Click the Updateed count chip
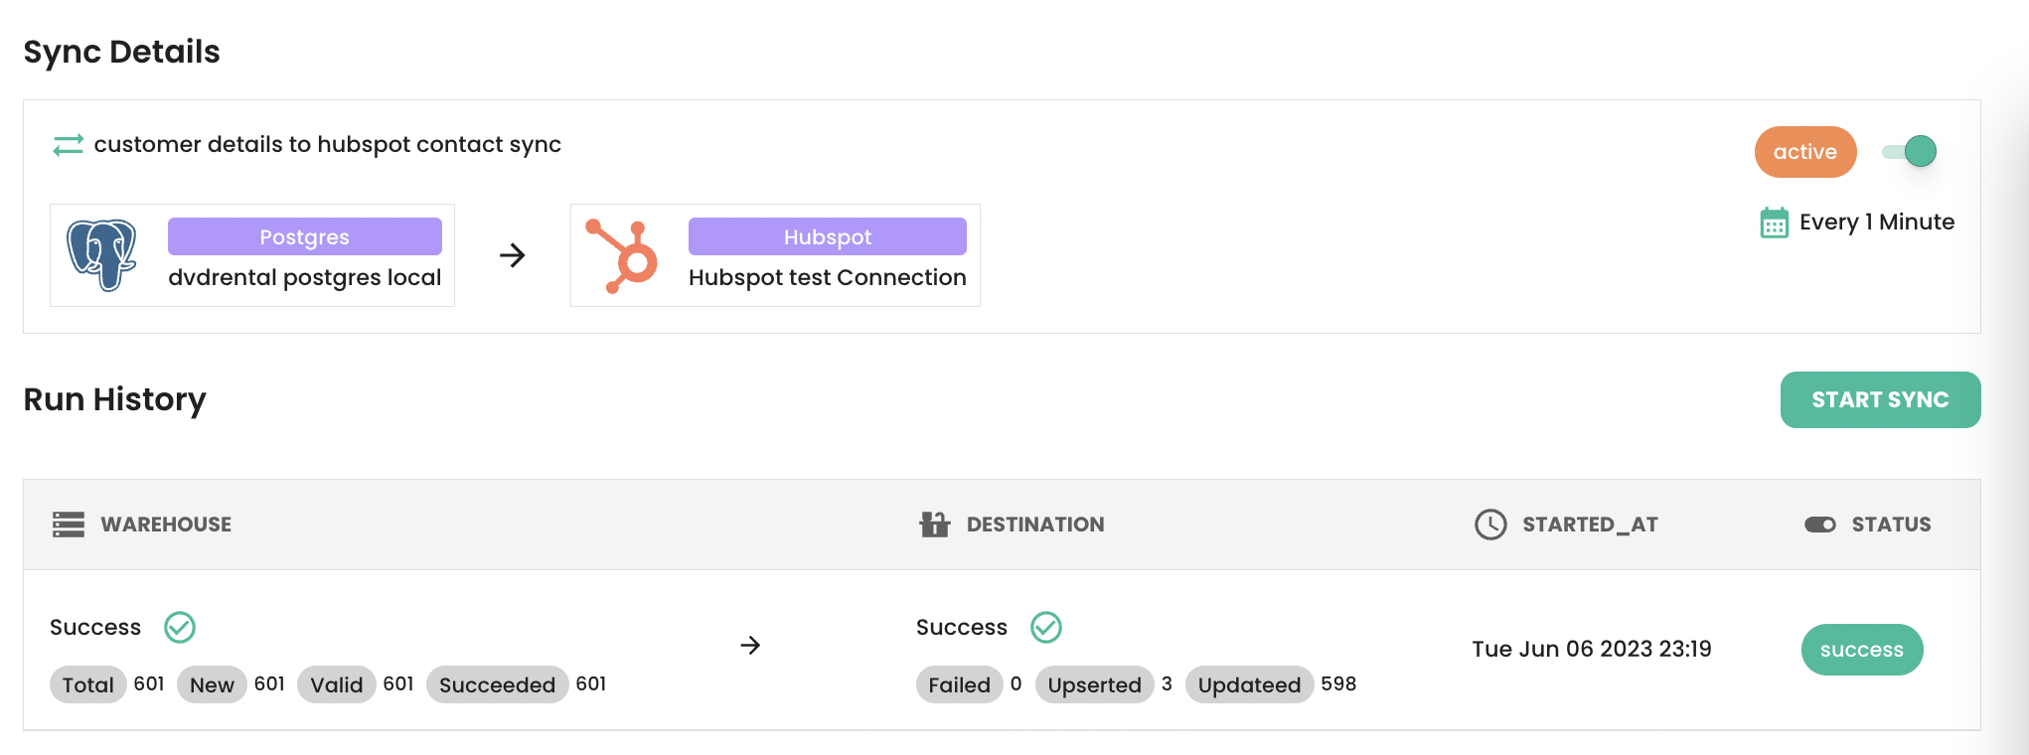Screen dimensions: 2029x755 [1249, 684]
